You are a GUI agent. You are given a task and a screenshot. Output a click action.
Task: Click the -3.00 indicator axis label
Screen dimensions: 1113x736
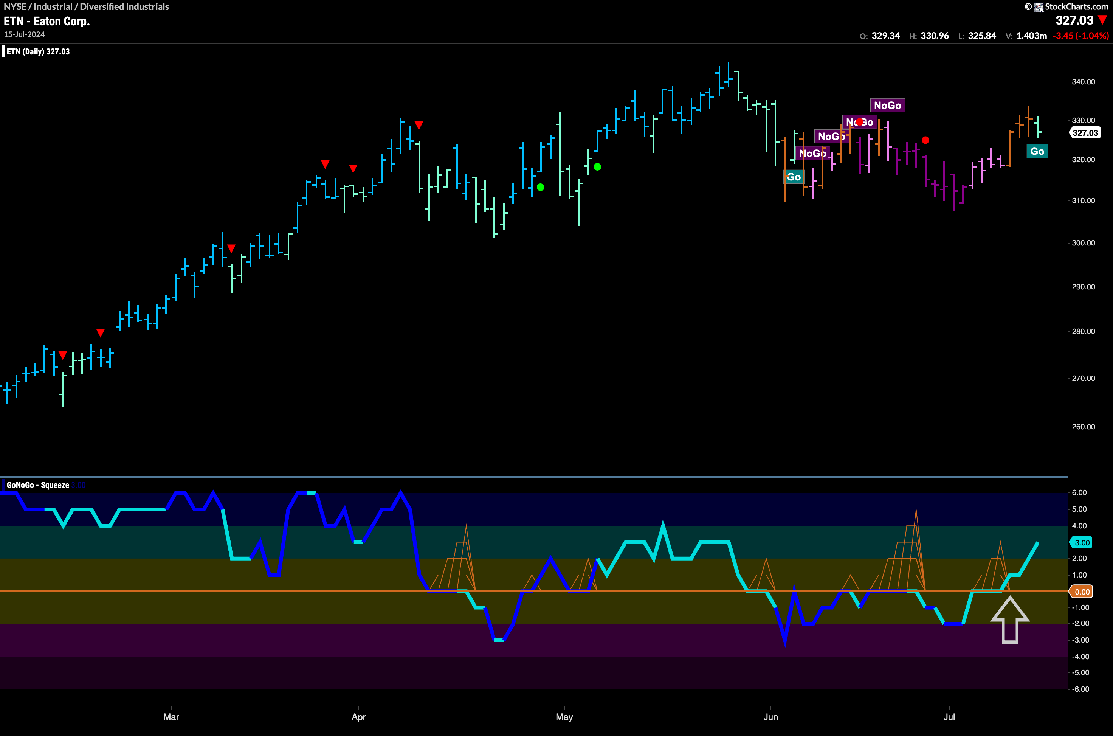click(x=1080, y=640)
